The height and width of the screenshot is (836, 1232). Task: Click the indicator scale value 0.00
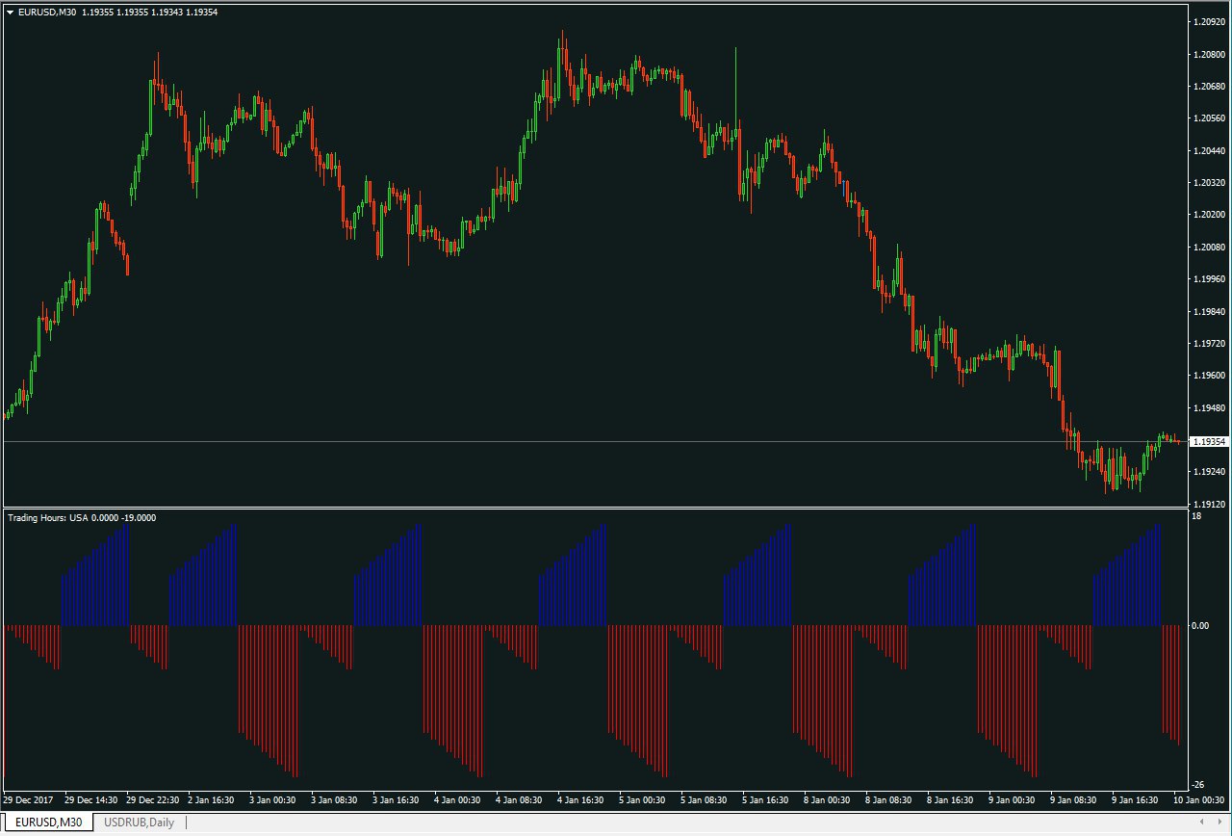tap(1201, 626)
